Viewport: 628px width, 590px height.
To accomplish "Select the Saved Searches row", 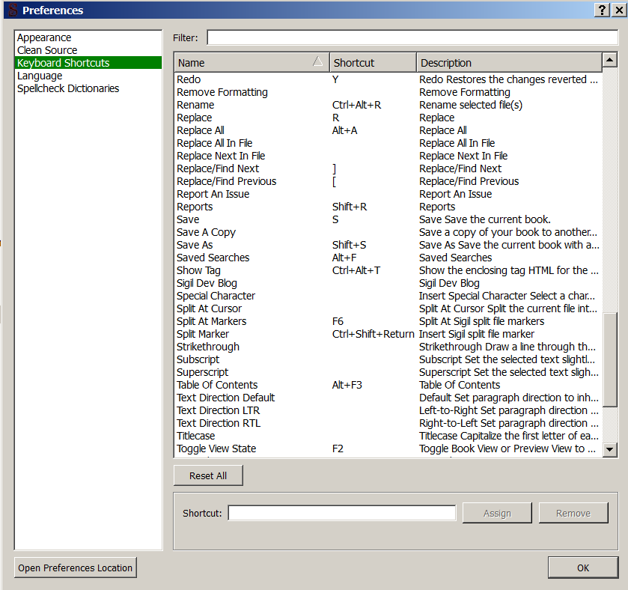I will coord(388,258).
